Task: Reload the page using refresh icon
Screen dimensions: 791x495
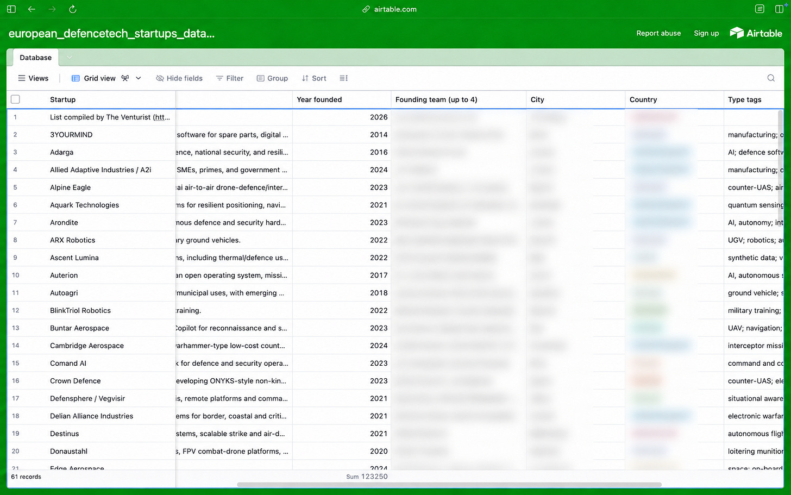Action: point(73,9)
